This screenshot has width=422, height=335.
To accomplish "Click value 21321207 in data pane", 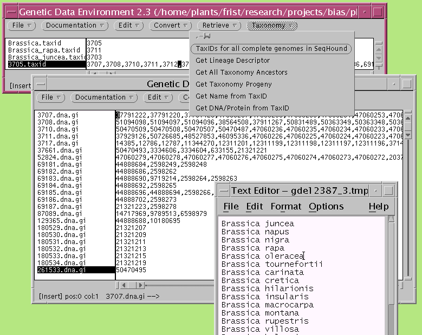I will [131, 228].
